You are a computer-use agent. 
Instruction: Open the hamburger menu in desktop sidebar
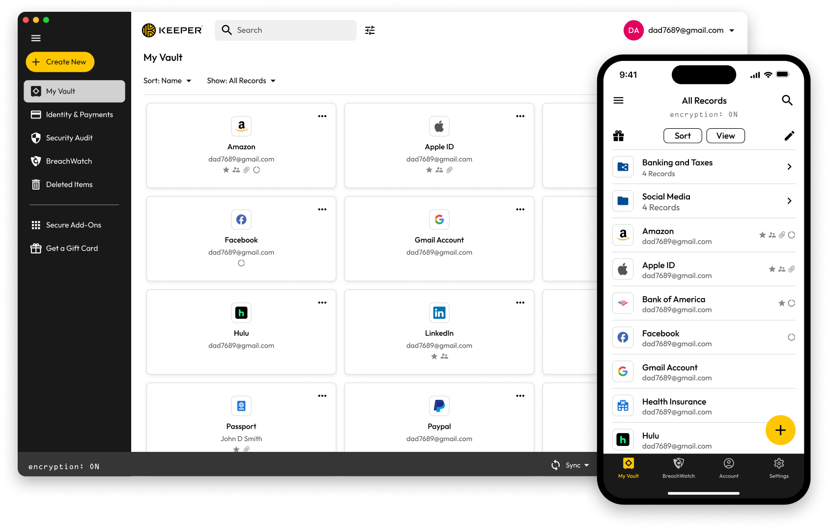click(x=36, y=38)
